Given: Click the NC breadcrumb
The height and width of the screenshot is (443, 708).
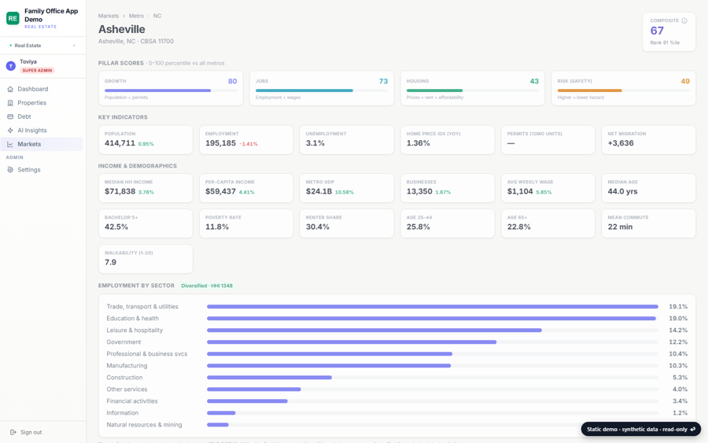Looking at the screenshot, I should coord(157,16).
